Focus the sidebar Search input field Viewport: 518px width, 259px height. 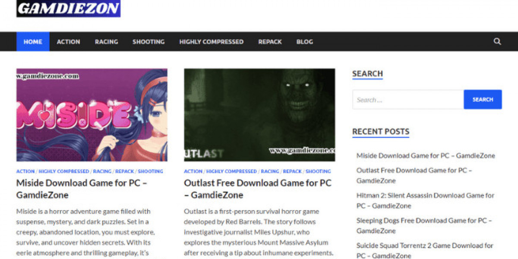coord(408,99)
